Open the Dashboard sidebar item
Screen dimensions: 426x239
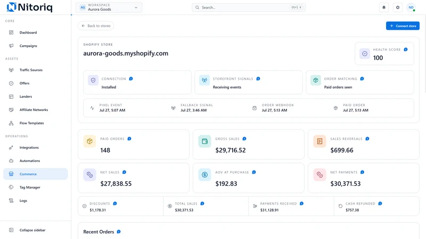click(35, 32)
